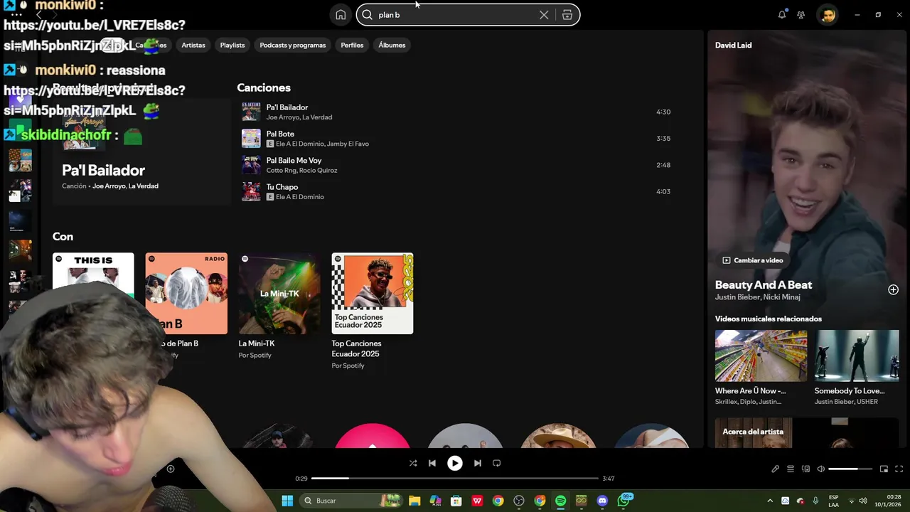
Task: Enter full screen mode
Action: coord(899,469)
